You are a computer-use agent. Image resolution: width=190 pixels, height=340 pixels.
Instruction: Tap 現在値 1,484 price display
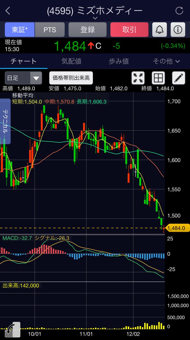[x=70, y=46]
